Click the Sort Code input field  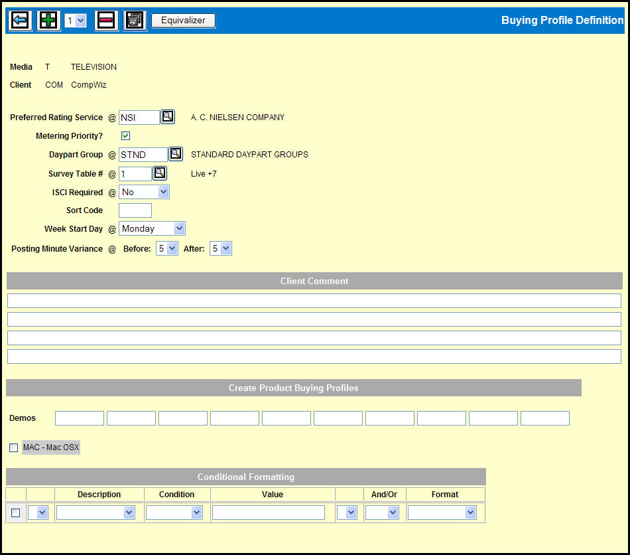click(x=135, y=210)
